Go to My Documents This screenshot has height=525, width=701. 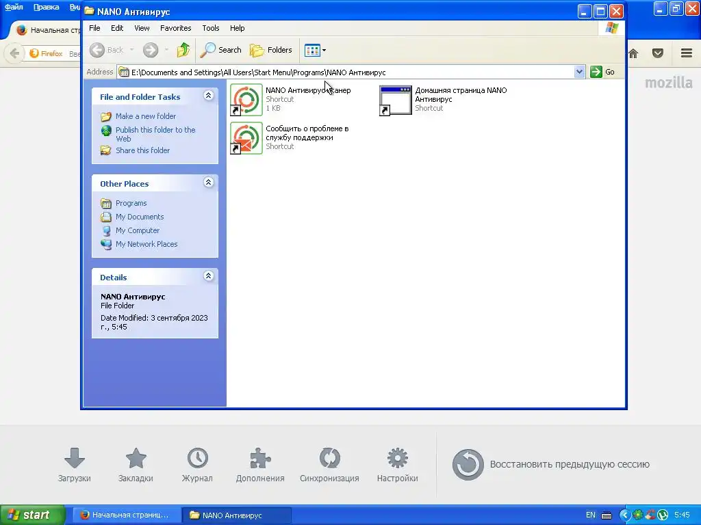coord(140,217)
